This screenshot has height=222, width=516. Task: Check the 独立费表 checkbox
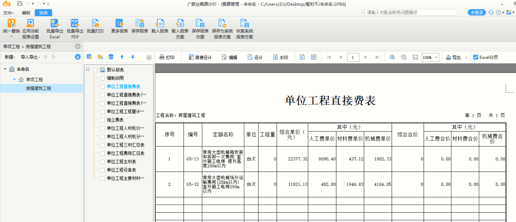[103, 120]
